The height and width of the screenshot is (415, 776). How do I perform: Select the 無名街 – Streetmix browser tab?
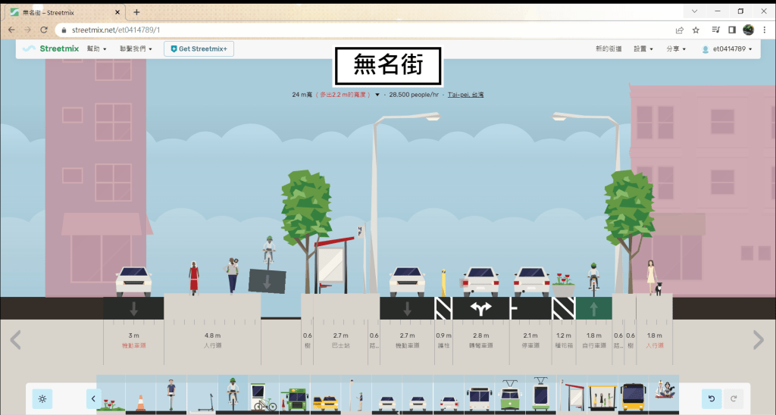pos(66,12)
